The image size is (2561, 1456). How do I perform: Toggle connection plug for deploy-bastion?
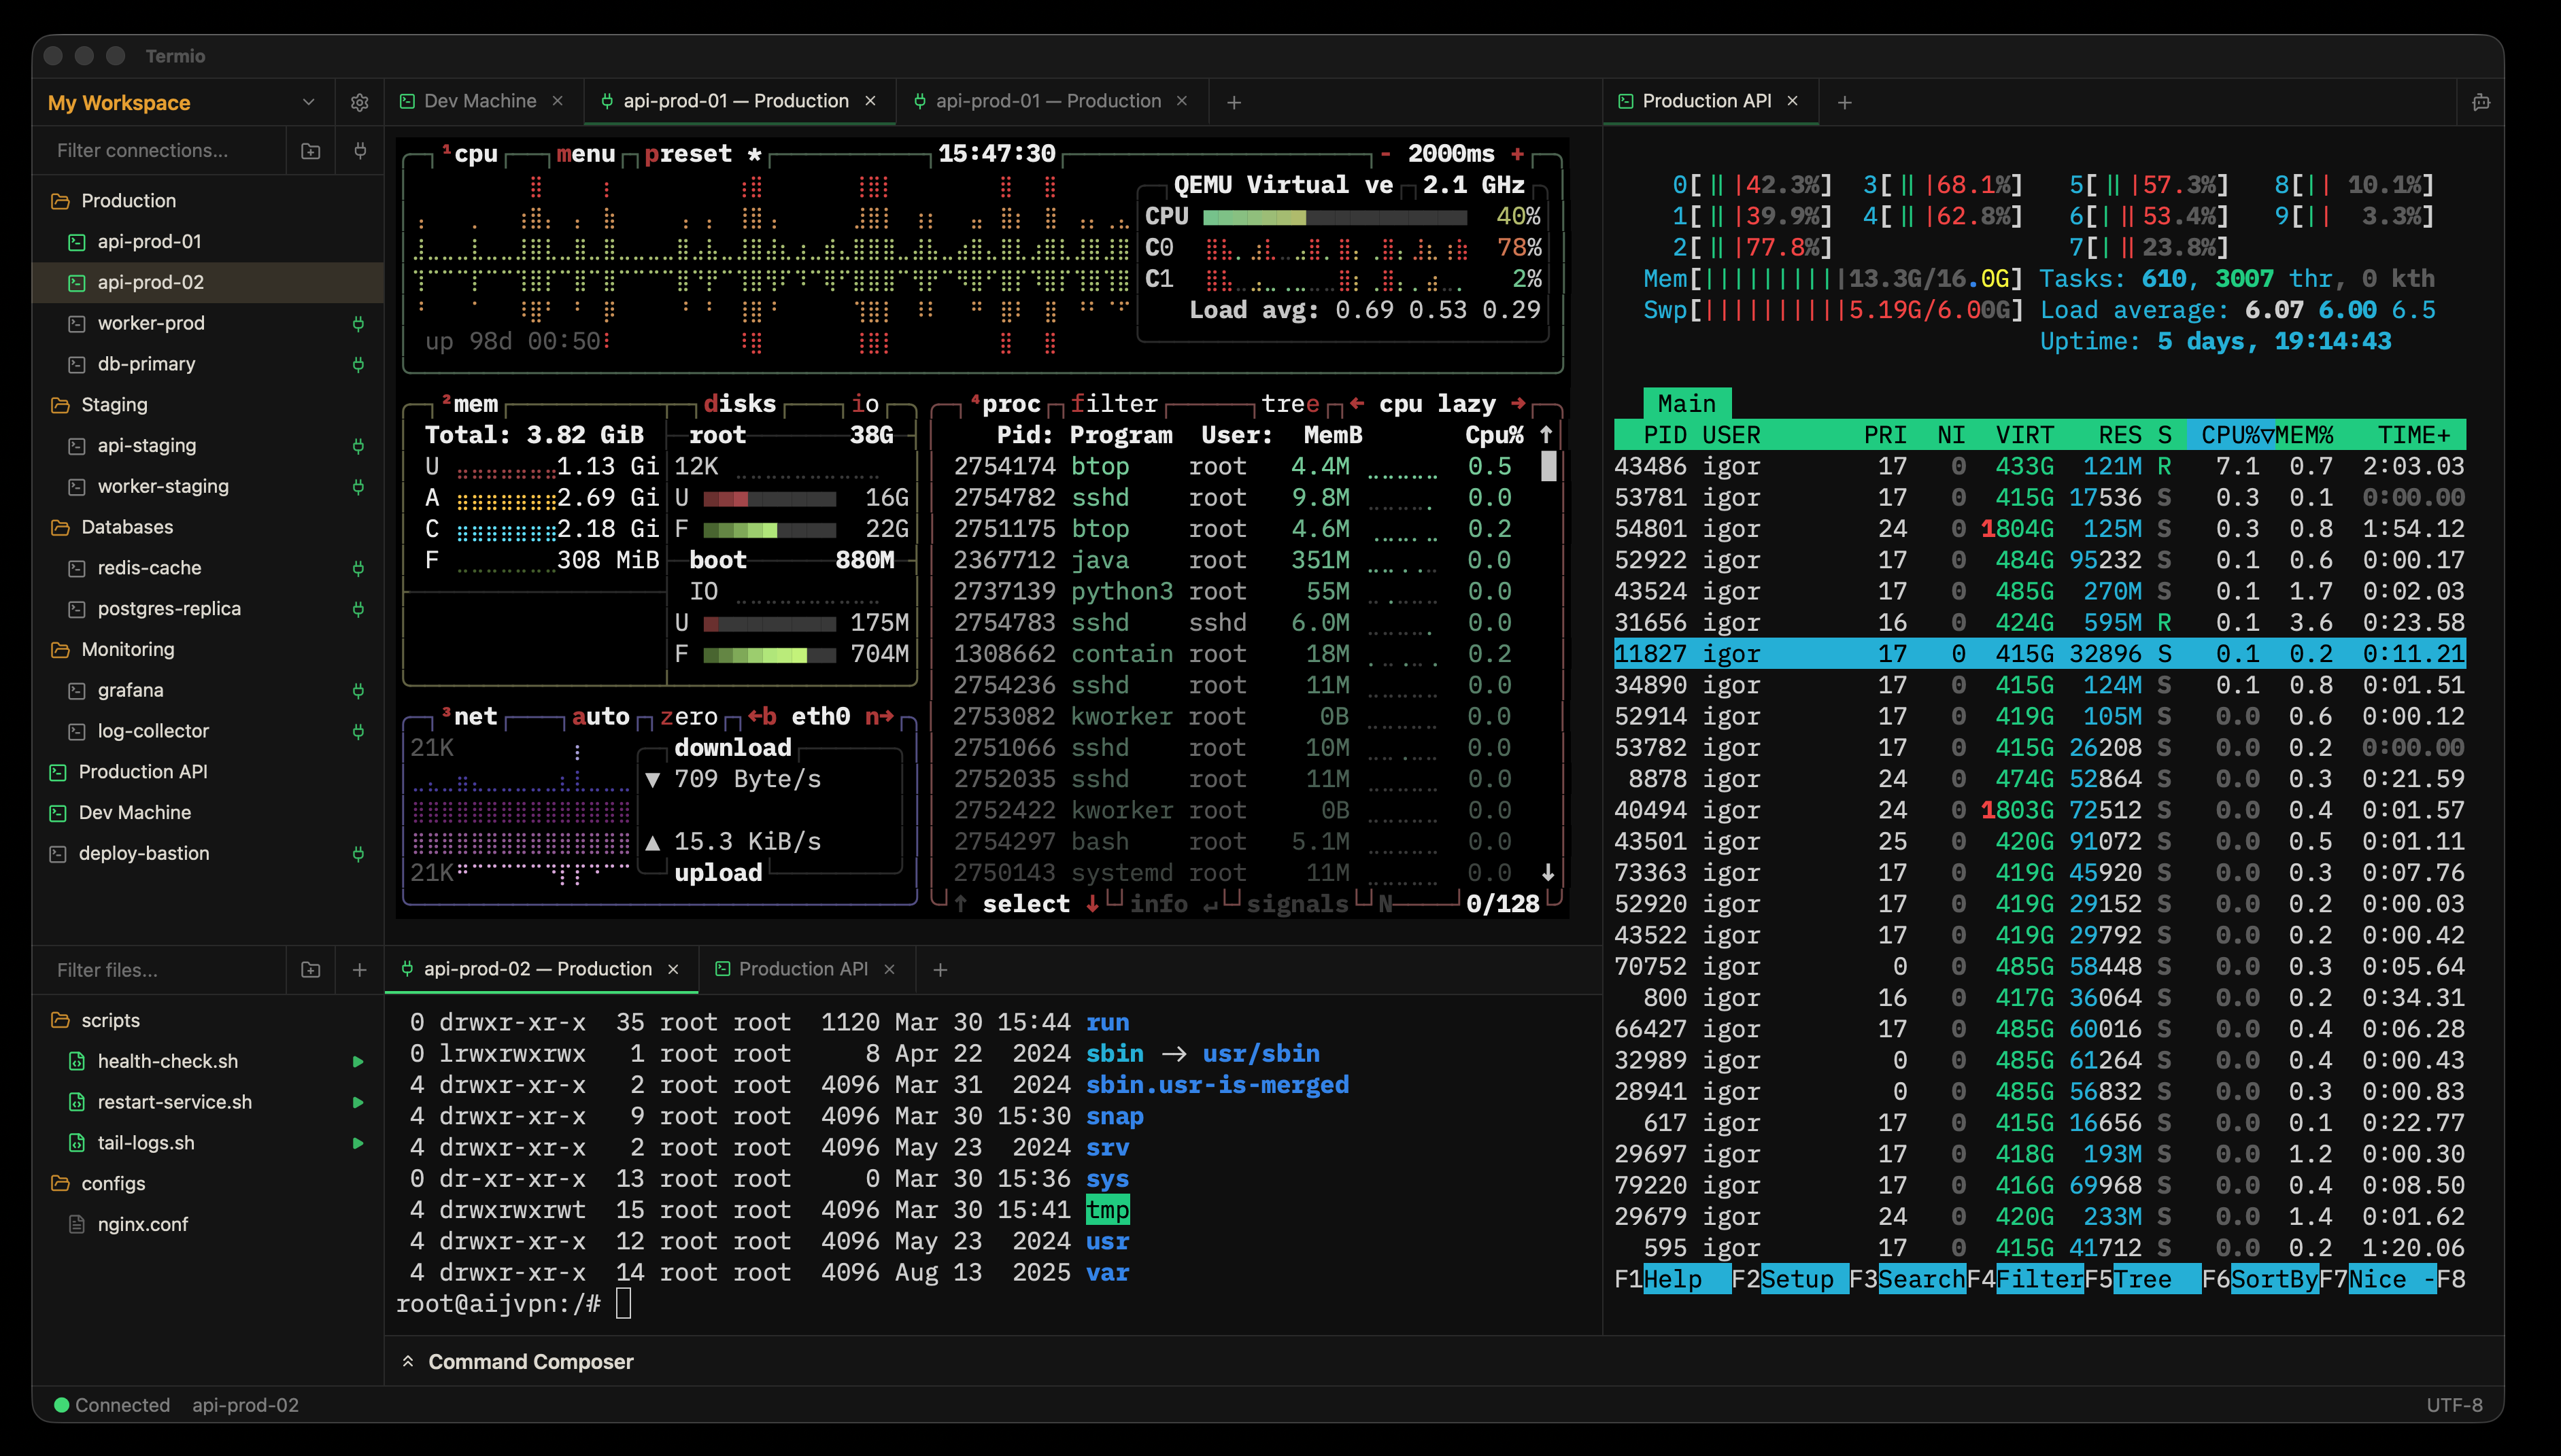[x=357, y=854]
